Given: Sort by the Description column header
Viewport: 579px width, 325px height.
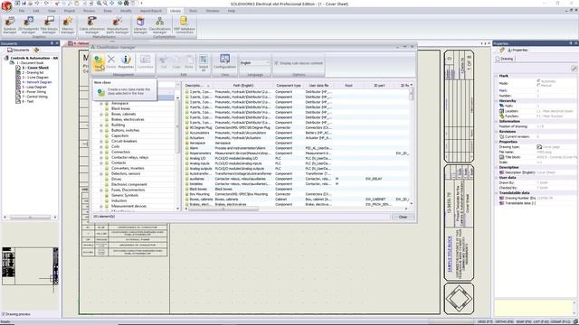Looking at the screenshot, I should click(x=197, y=86).
